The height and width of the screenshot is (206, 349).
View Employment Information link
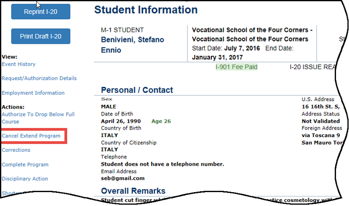pyautogui.click(x=33, y=93)
